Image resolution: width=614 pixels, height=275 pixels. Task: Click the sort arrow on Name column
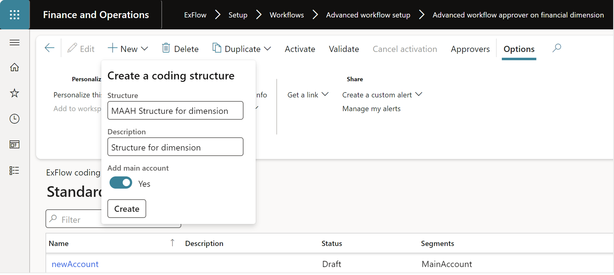pyautogui.click(x=172, y=243)
